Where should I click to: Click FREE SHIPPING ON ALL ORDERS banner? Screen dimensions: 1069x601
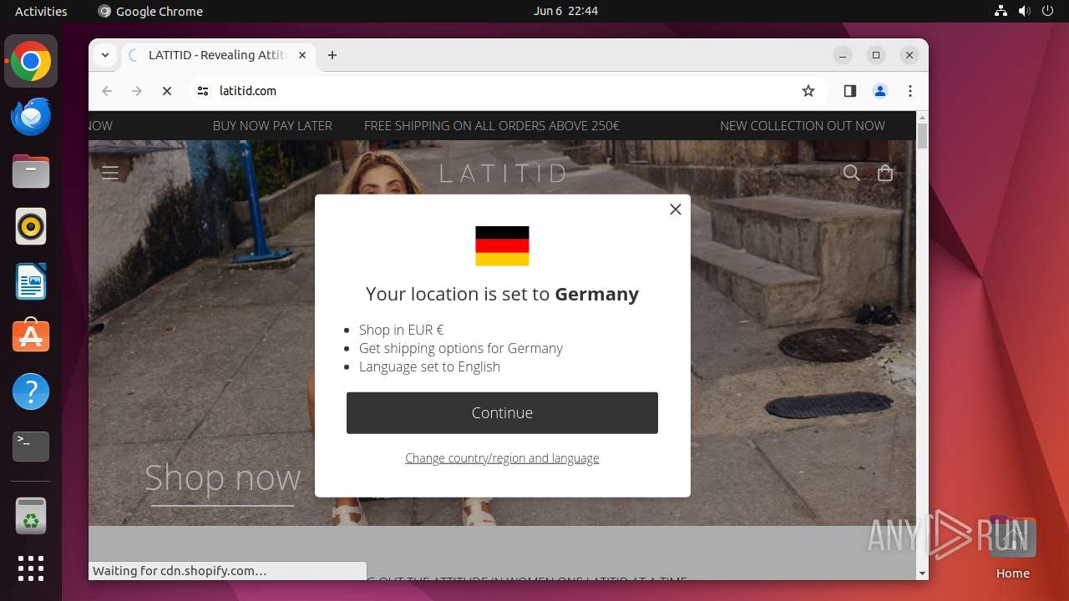pos(492,126)
